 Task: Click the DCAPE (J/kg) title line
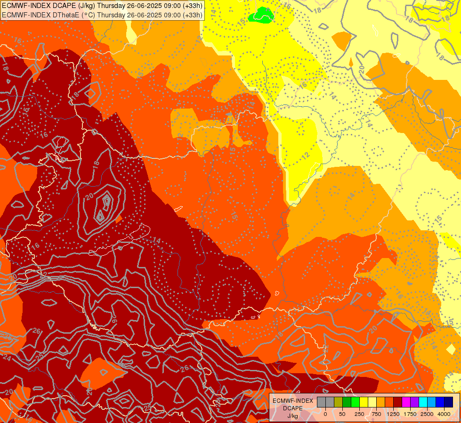[102, 6]
